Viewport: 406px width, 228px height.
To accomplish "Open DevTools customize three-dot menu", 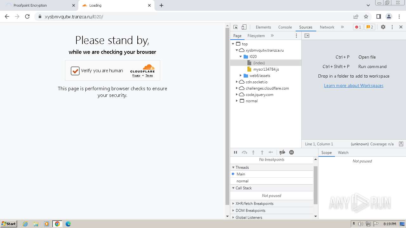I will 392,27.
